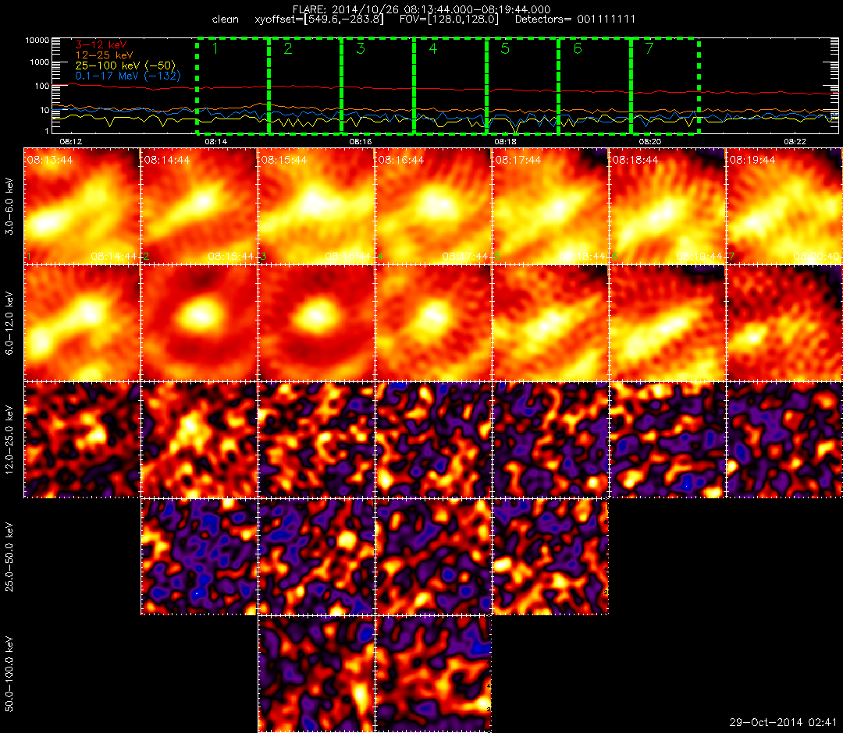This screenshot has height=733, width=843.
Task: Click interval marker 3 in the light curve
Action: click(x=360, y=49)
